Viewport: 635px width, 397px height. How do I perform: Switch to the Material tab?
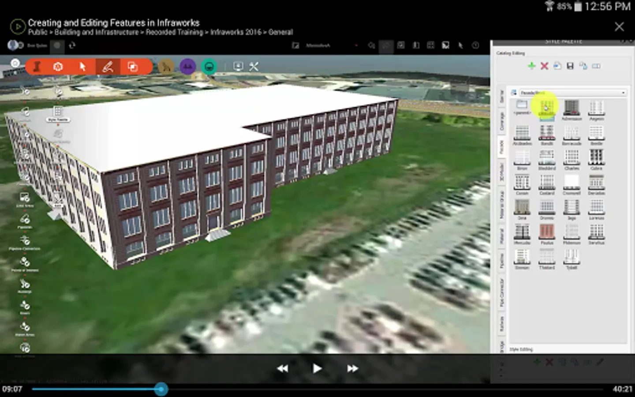pos(501,236)
